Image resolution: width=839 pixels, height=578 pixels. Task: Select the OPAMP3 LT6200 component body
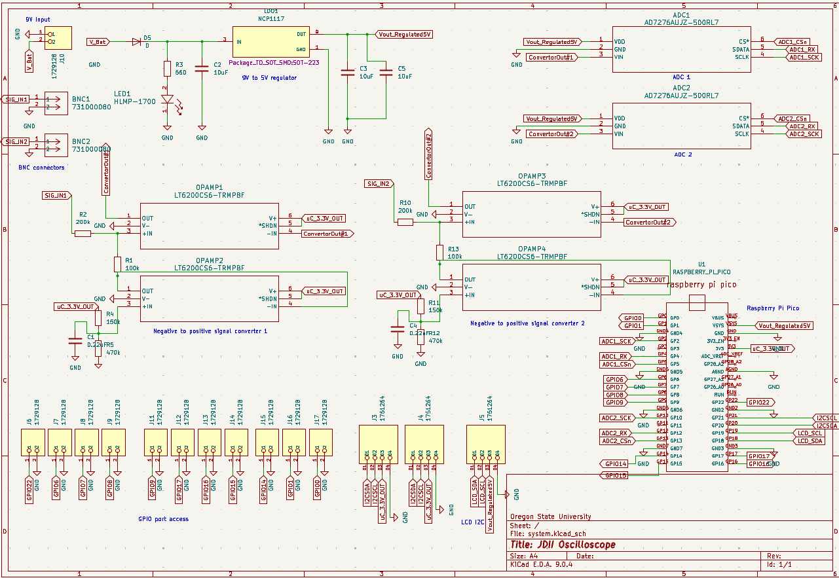tap(531, 214)
